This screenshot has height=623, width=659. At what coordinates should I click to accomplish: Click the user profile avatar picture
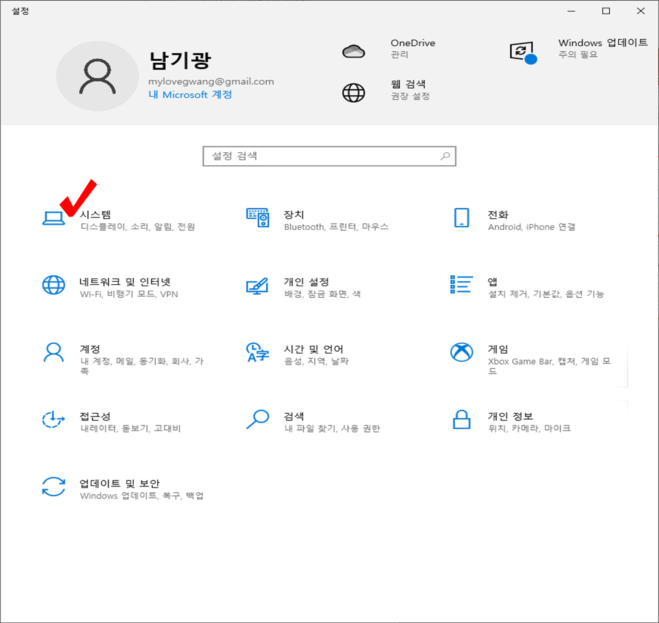98,76
